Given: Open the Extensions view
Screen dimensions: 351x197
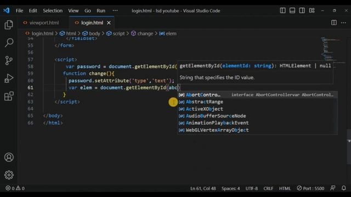Looking at the screenshot, I should tap(9, 96).
